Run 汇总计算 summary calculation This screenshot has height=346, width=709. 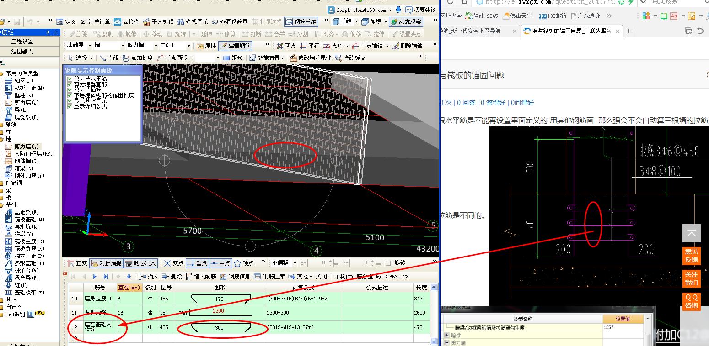click(95, 21)
